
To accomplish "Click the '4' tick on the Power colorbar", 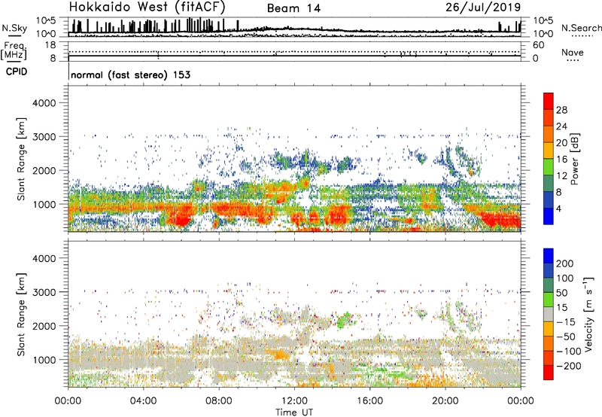I will pyautogui.click(x=558, y=209).
